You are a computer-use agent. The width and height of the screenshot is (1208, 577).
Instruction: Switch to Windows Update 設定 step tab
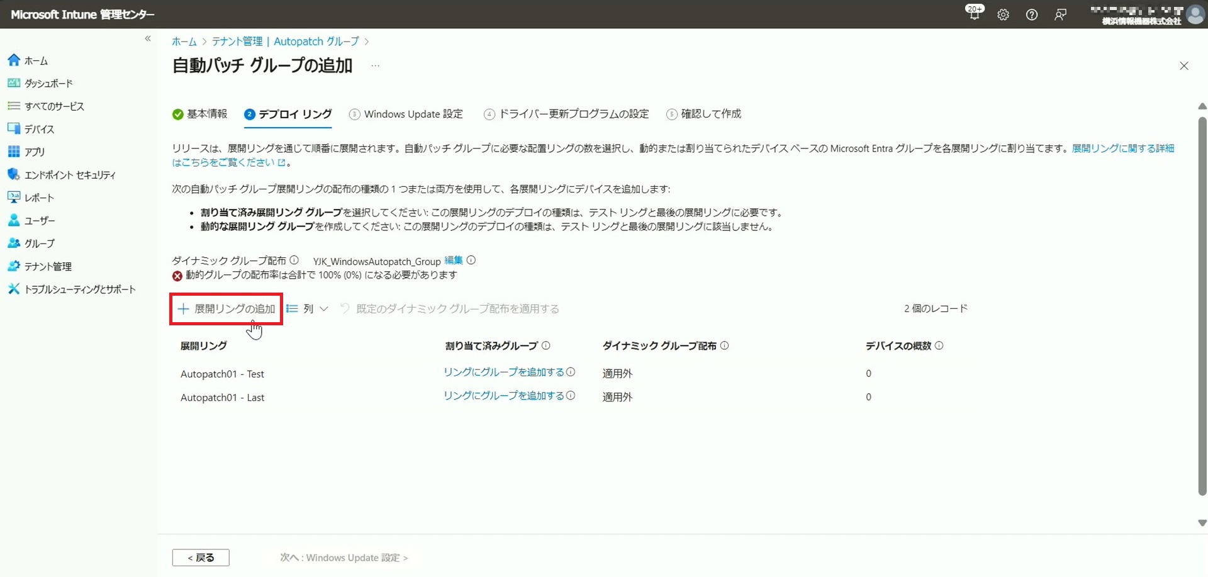406,114
